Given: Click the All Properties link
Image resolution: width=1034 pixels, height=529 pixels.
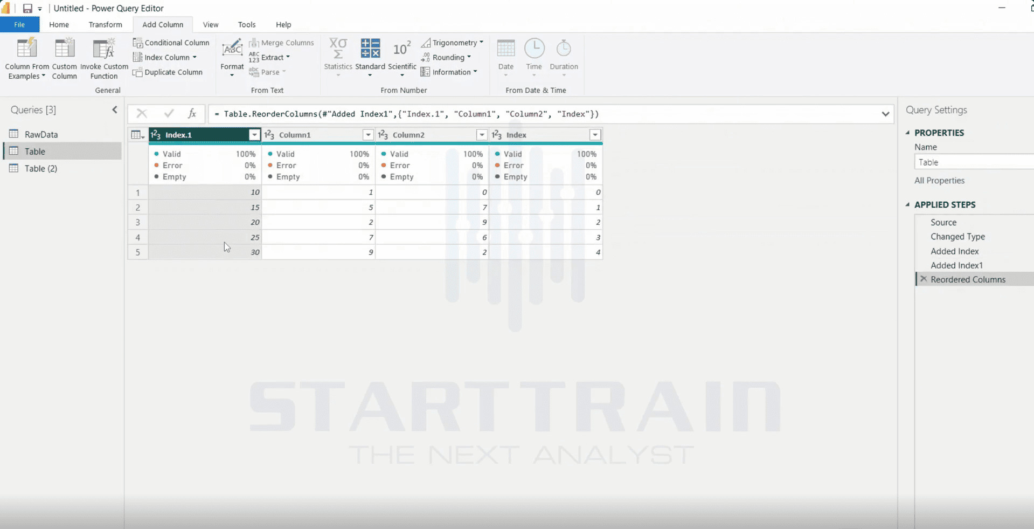Looking at the screenshot, I should tap(939, 181).
